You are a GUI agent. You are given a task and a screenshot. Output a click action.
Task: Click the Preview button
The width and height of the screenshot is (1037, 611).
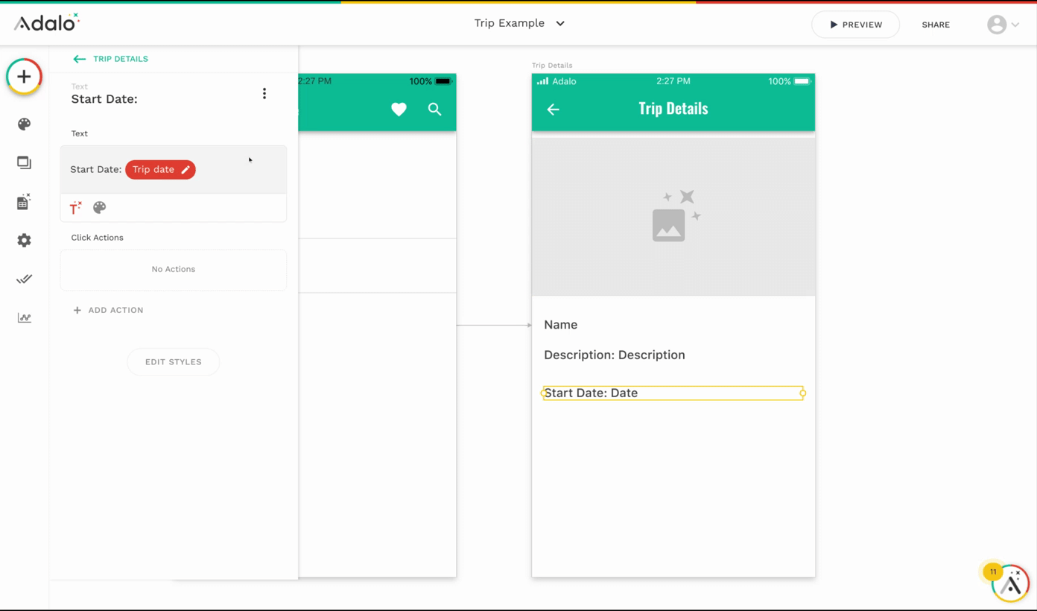(855, 25)
